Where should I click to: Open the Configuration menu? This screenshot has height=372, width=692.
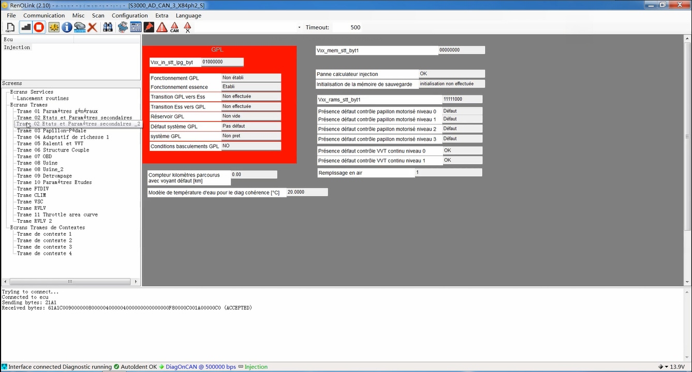130,16
